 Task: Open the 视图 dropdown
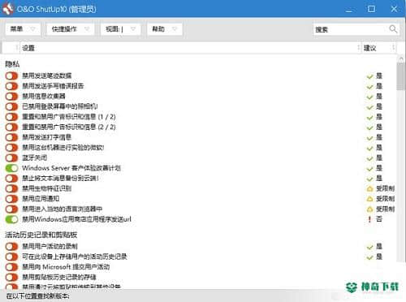click(x=121, y=29)
